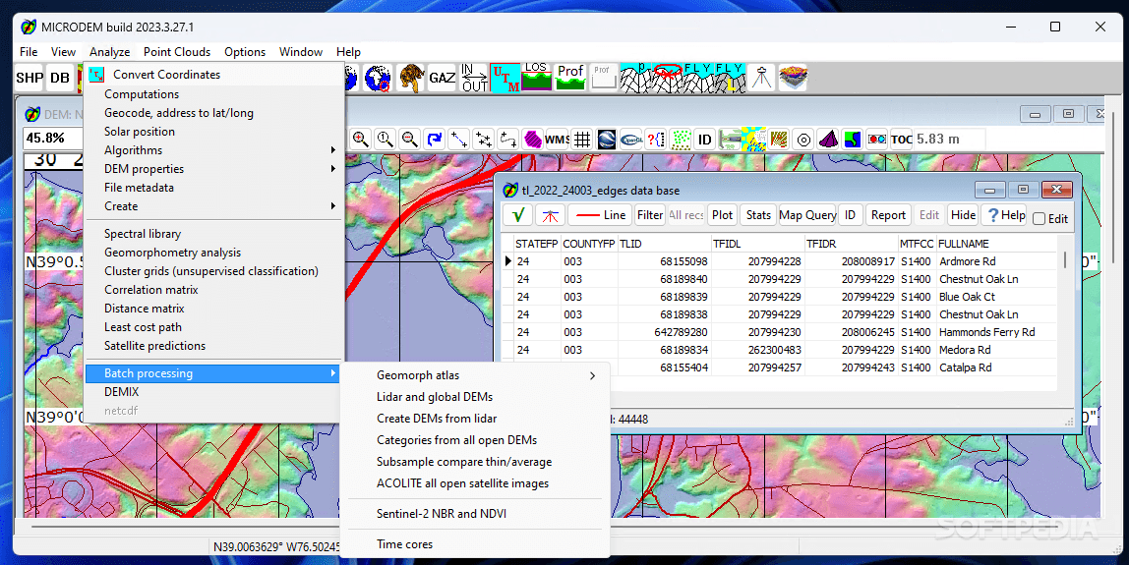Image resolution: width=1129 pixels, height=565 pixels.
Task: Click the blue redraw arrow icon
Action: tap(434, 139)
